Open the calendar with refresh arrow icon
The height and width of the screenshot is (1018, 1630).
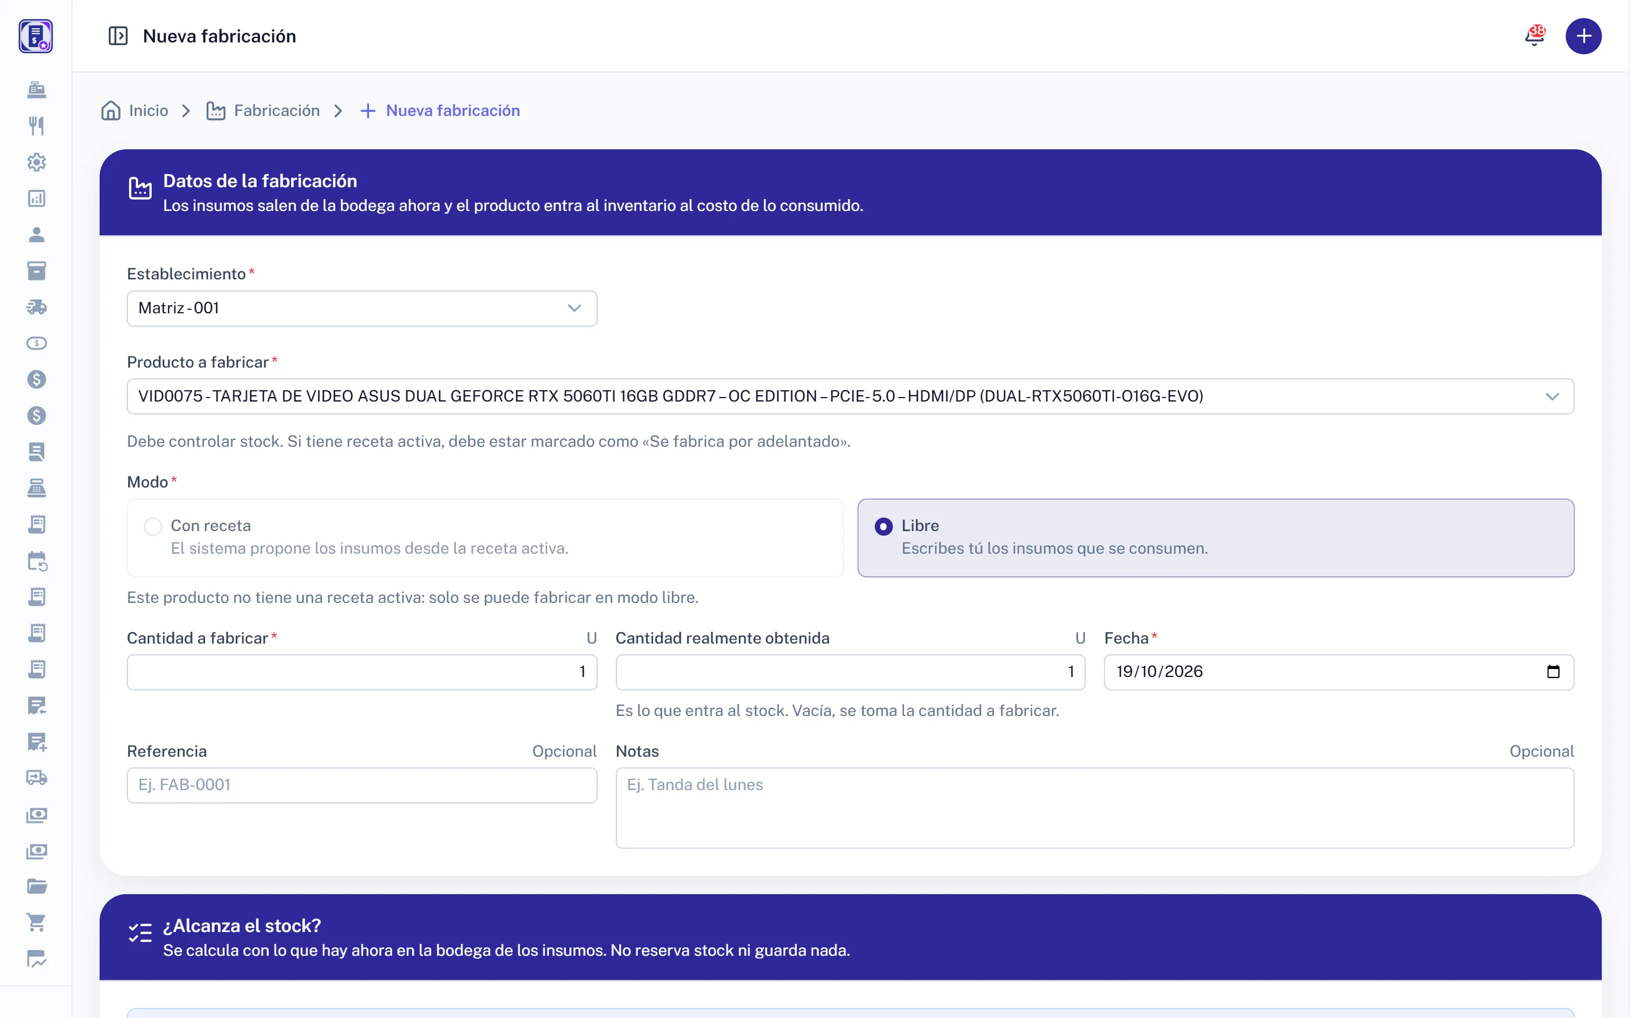[x=36, y=561]
